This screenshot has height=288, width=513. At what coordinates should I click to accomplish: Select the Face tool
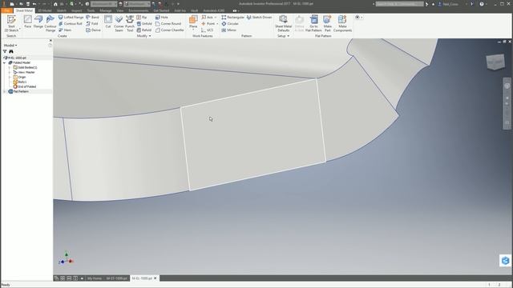(28, 22)
